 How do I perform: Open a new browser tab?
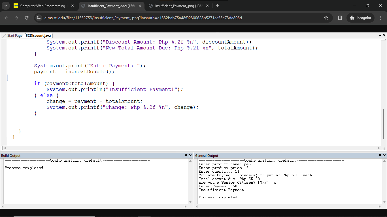(x=218, y=6)
